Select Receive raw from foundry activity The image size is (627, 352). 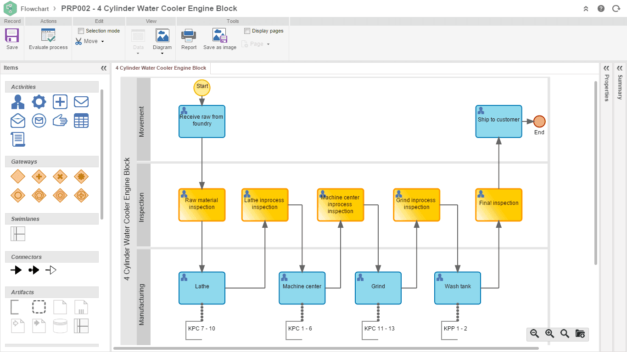202,121
